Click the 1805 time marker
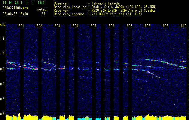The image size is (189, 120). point(93,26)
